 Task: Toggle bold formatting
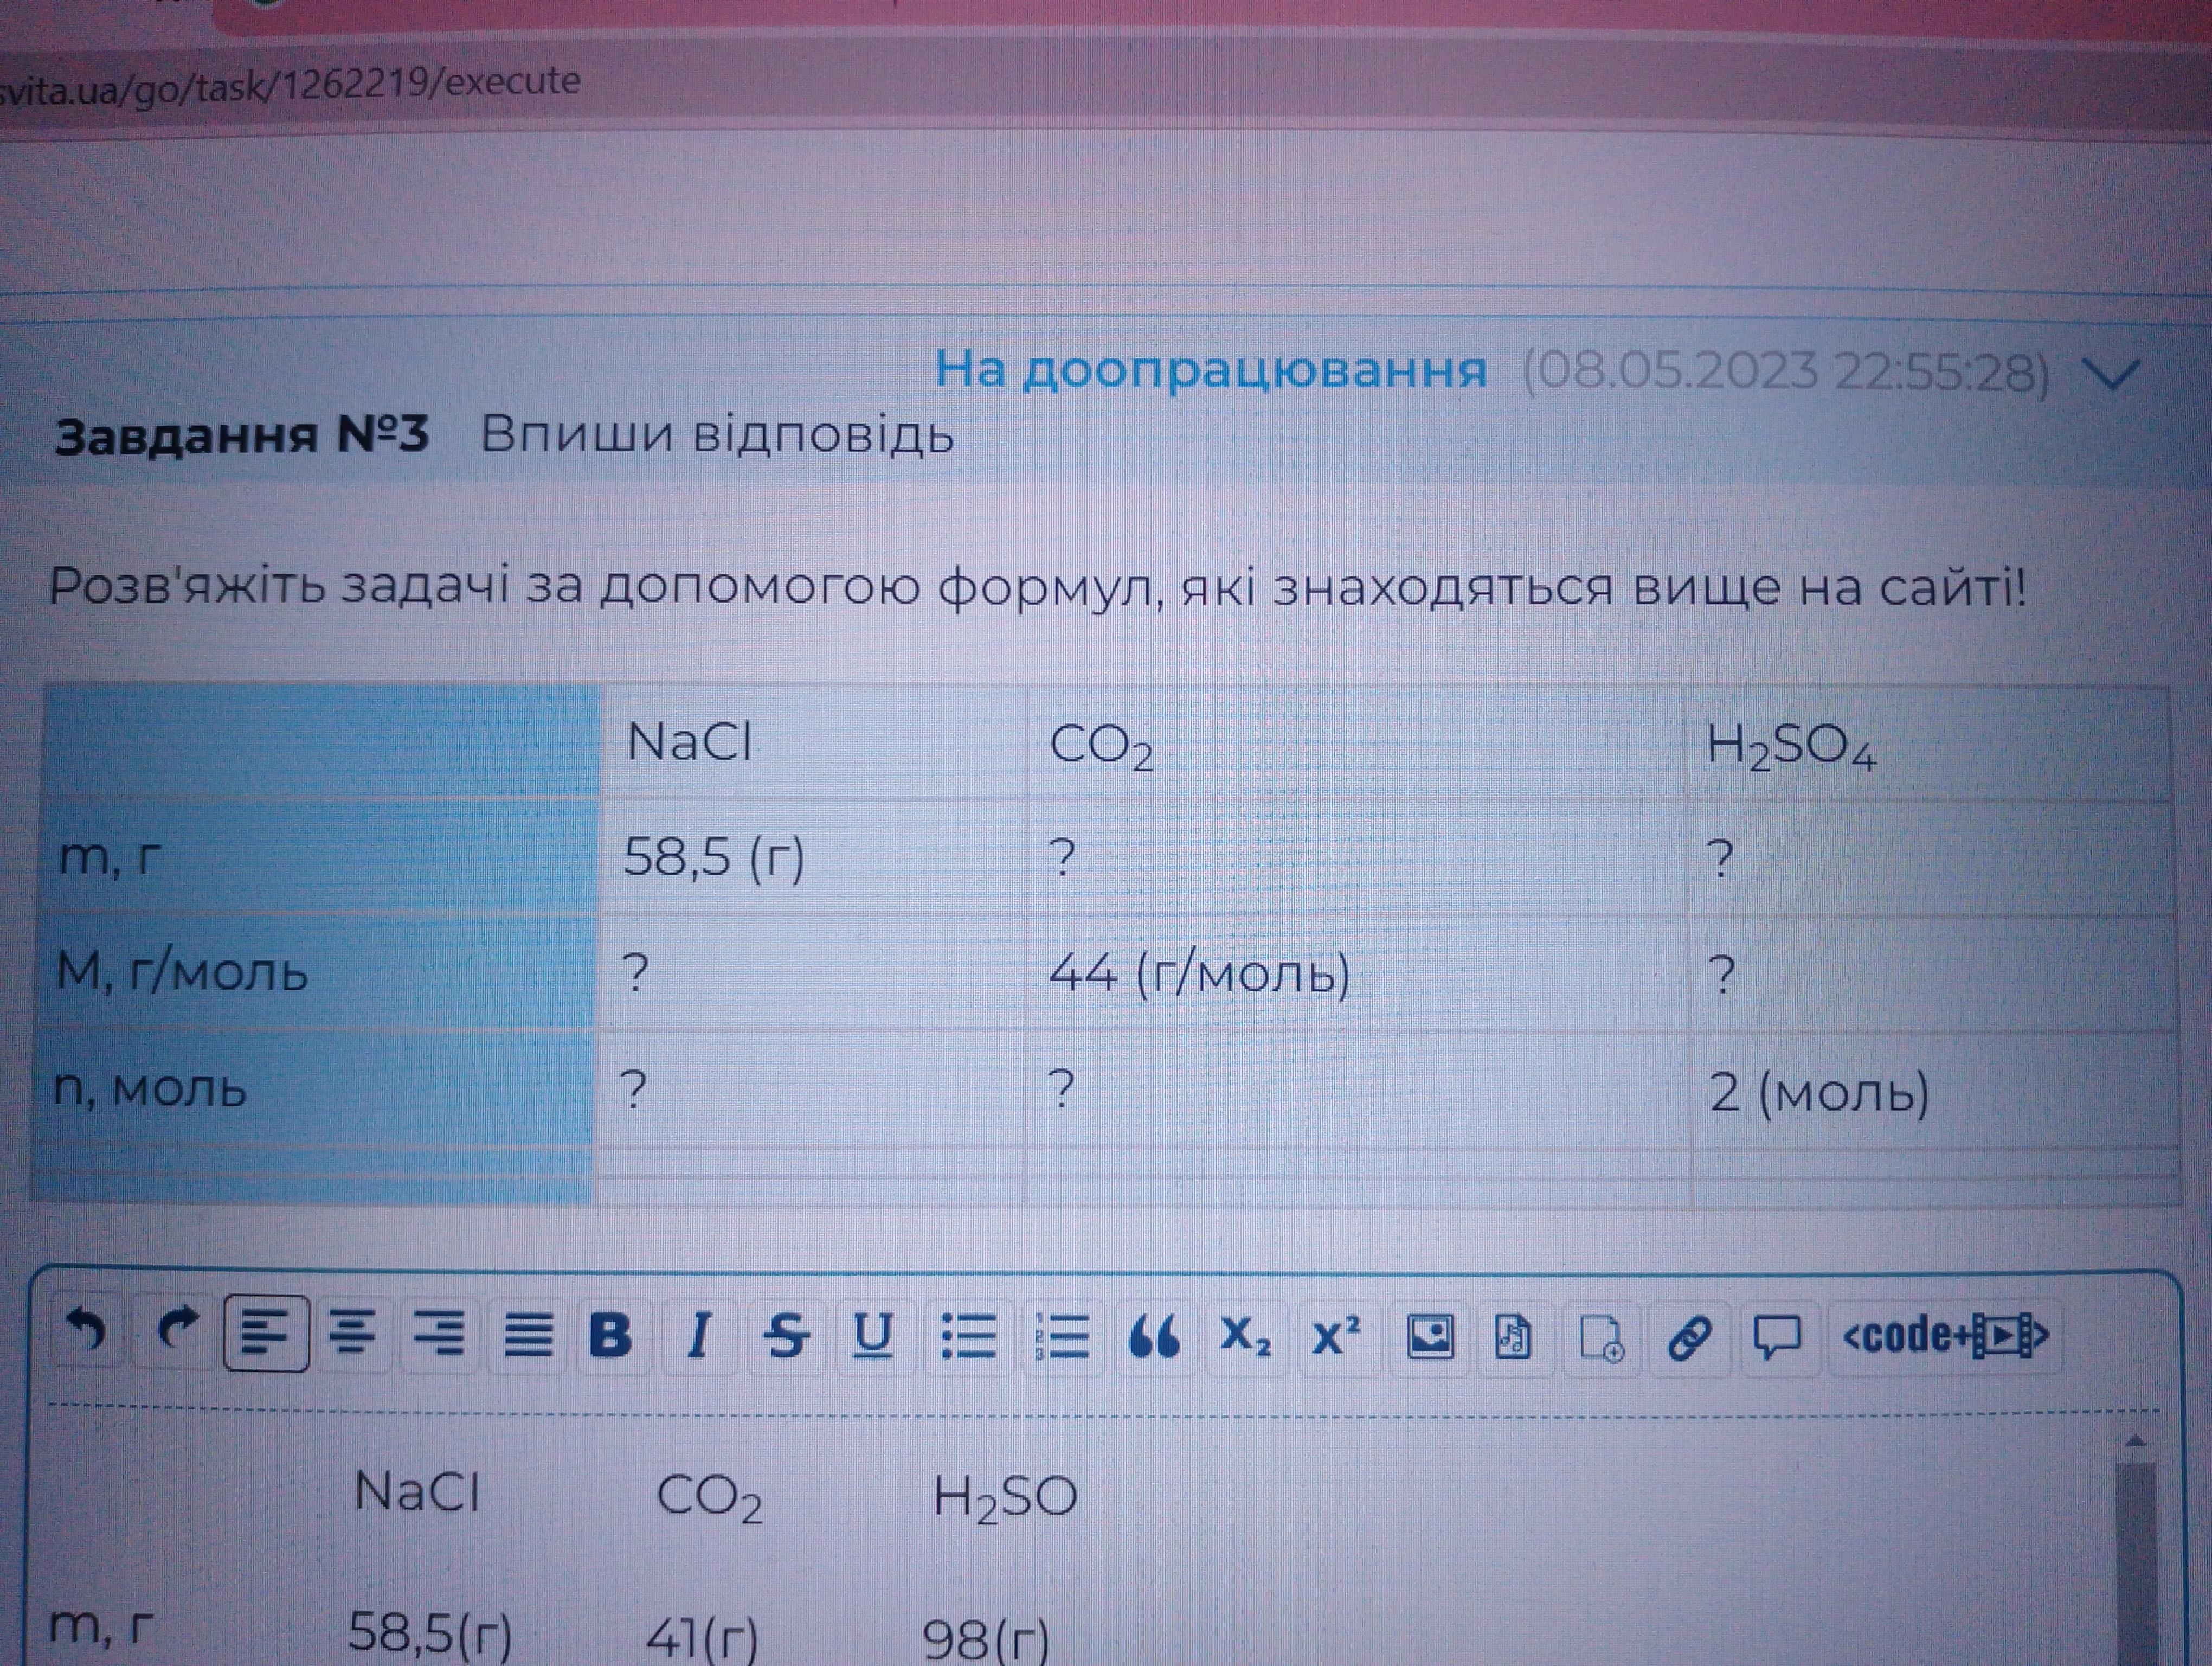click(610, 1334)
